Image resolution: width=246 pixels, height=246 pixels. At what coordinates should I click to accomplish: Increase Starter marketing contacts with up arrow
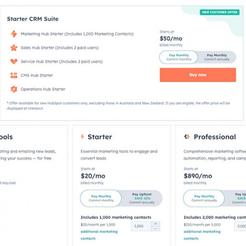point(156,224)
